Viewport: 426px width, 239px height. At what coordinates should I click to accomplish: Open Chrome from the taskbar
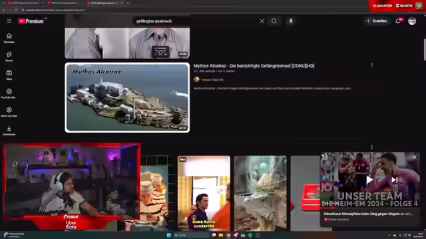click(228, 235)
